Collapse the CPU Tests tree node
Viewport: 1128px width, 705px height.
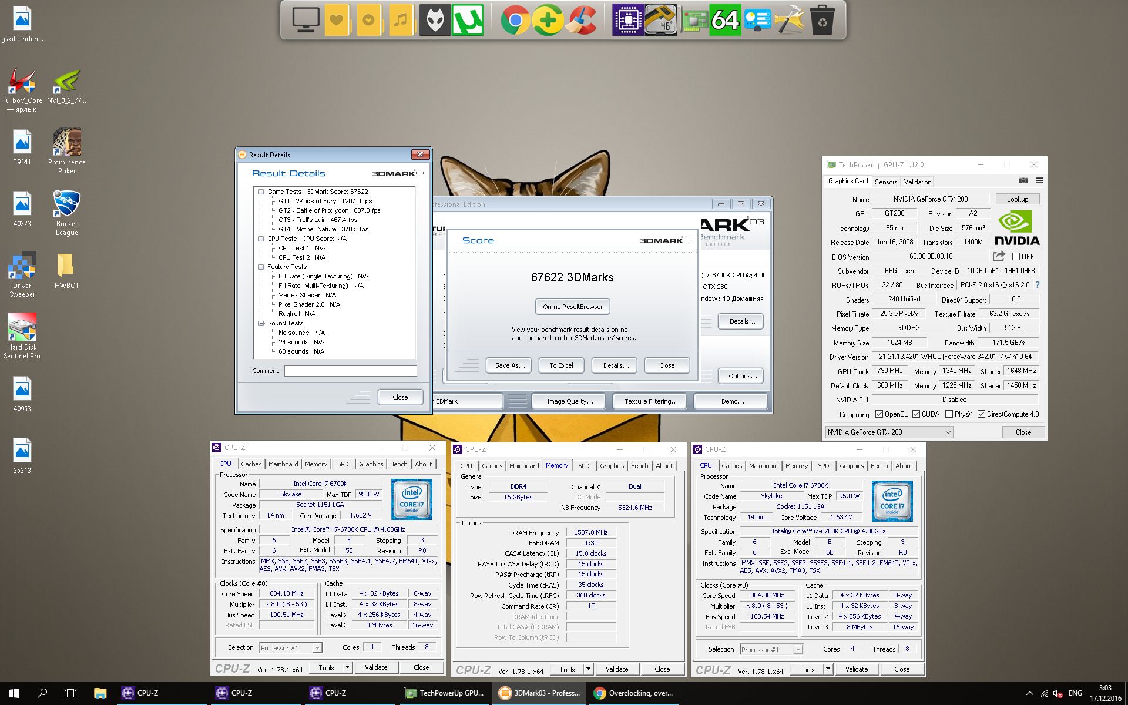coord(261,239)
